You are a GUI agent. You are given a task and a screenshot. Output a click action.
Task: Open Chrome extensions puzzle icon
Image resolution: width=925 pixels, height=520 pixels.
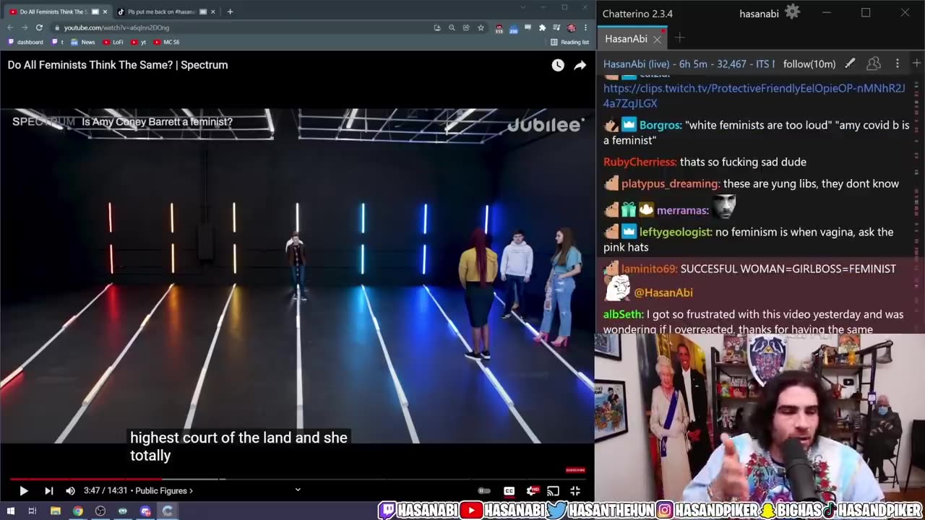tap(542, 27)
